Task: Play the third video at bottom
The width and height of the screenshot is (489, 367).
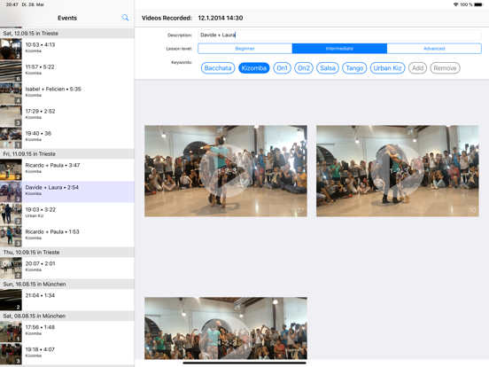Action: 226,328
